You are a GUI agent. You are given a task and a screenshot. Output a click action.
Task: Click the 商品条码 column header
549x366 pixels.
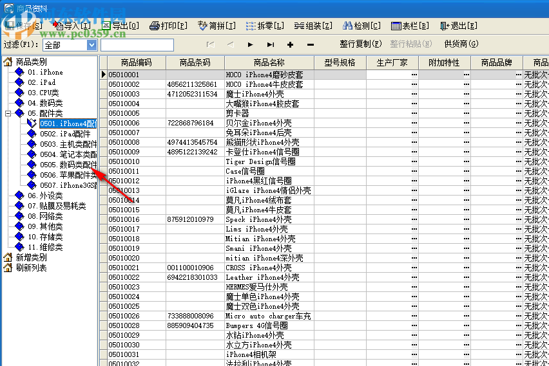click(195, 62)
